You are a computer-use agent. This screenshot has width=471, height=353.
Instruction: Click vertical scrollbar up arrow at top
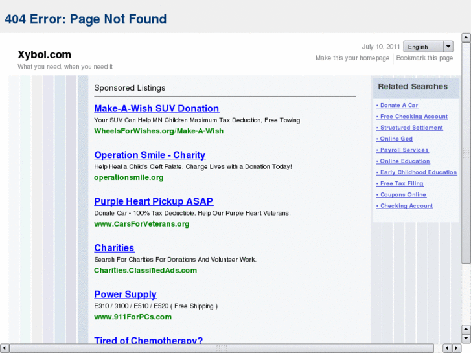(466, 38)
